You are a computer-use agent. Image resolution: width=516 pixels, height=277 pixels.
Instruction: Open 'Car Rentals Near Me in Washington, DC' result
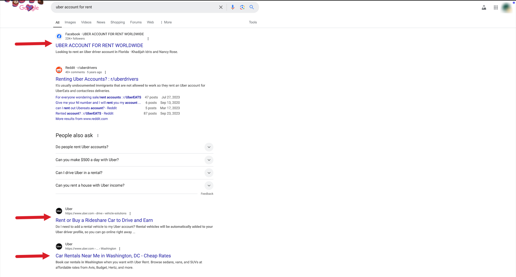pos(113,256)
